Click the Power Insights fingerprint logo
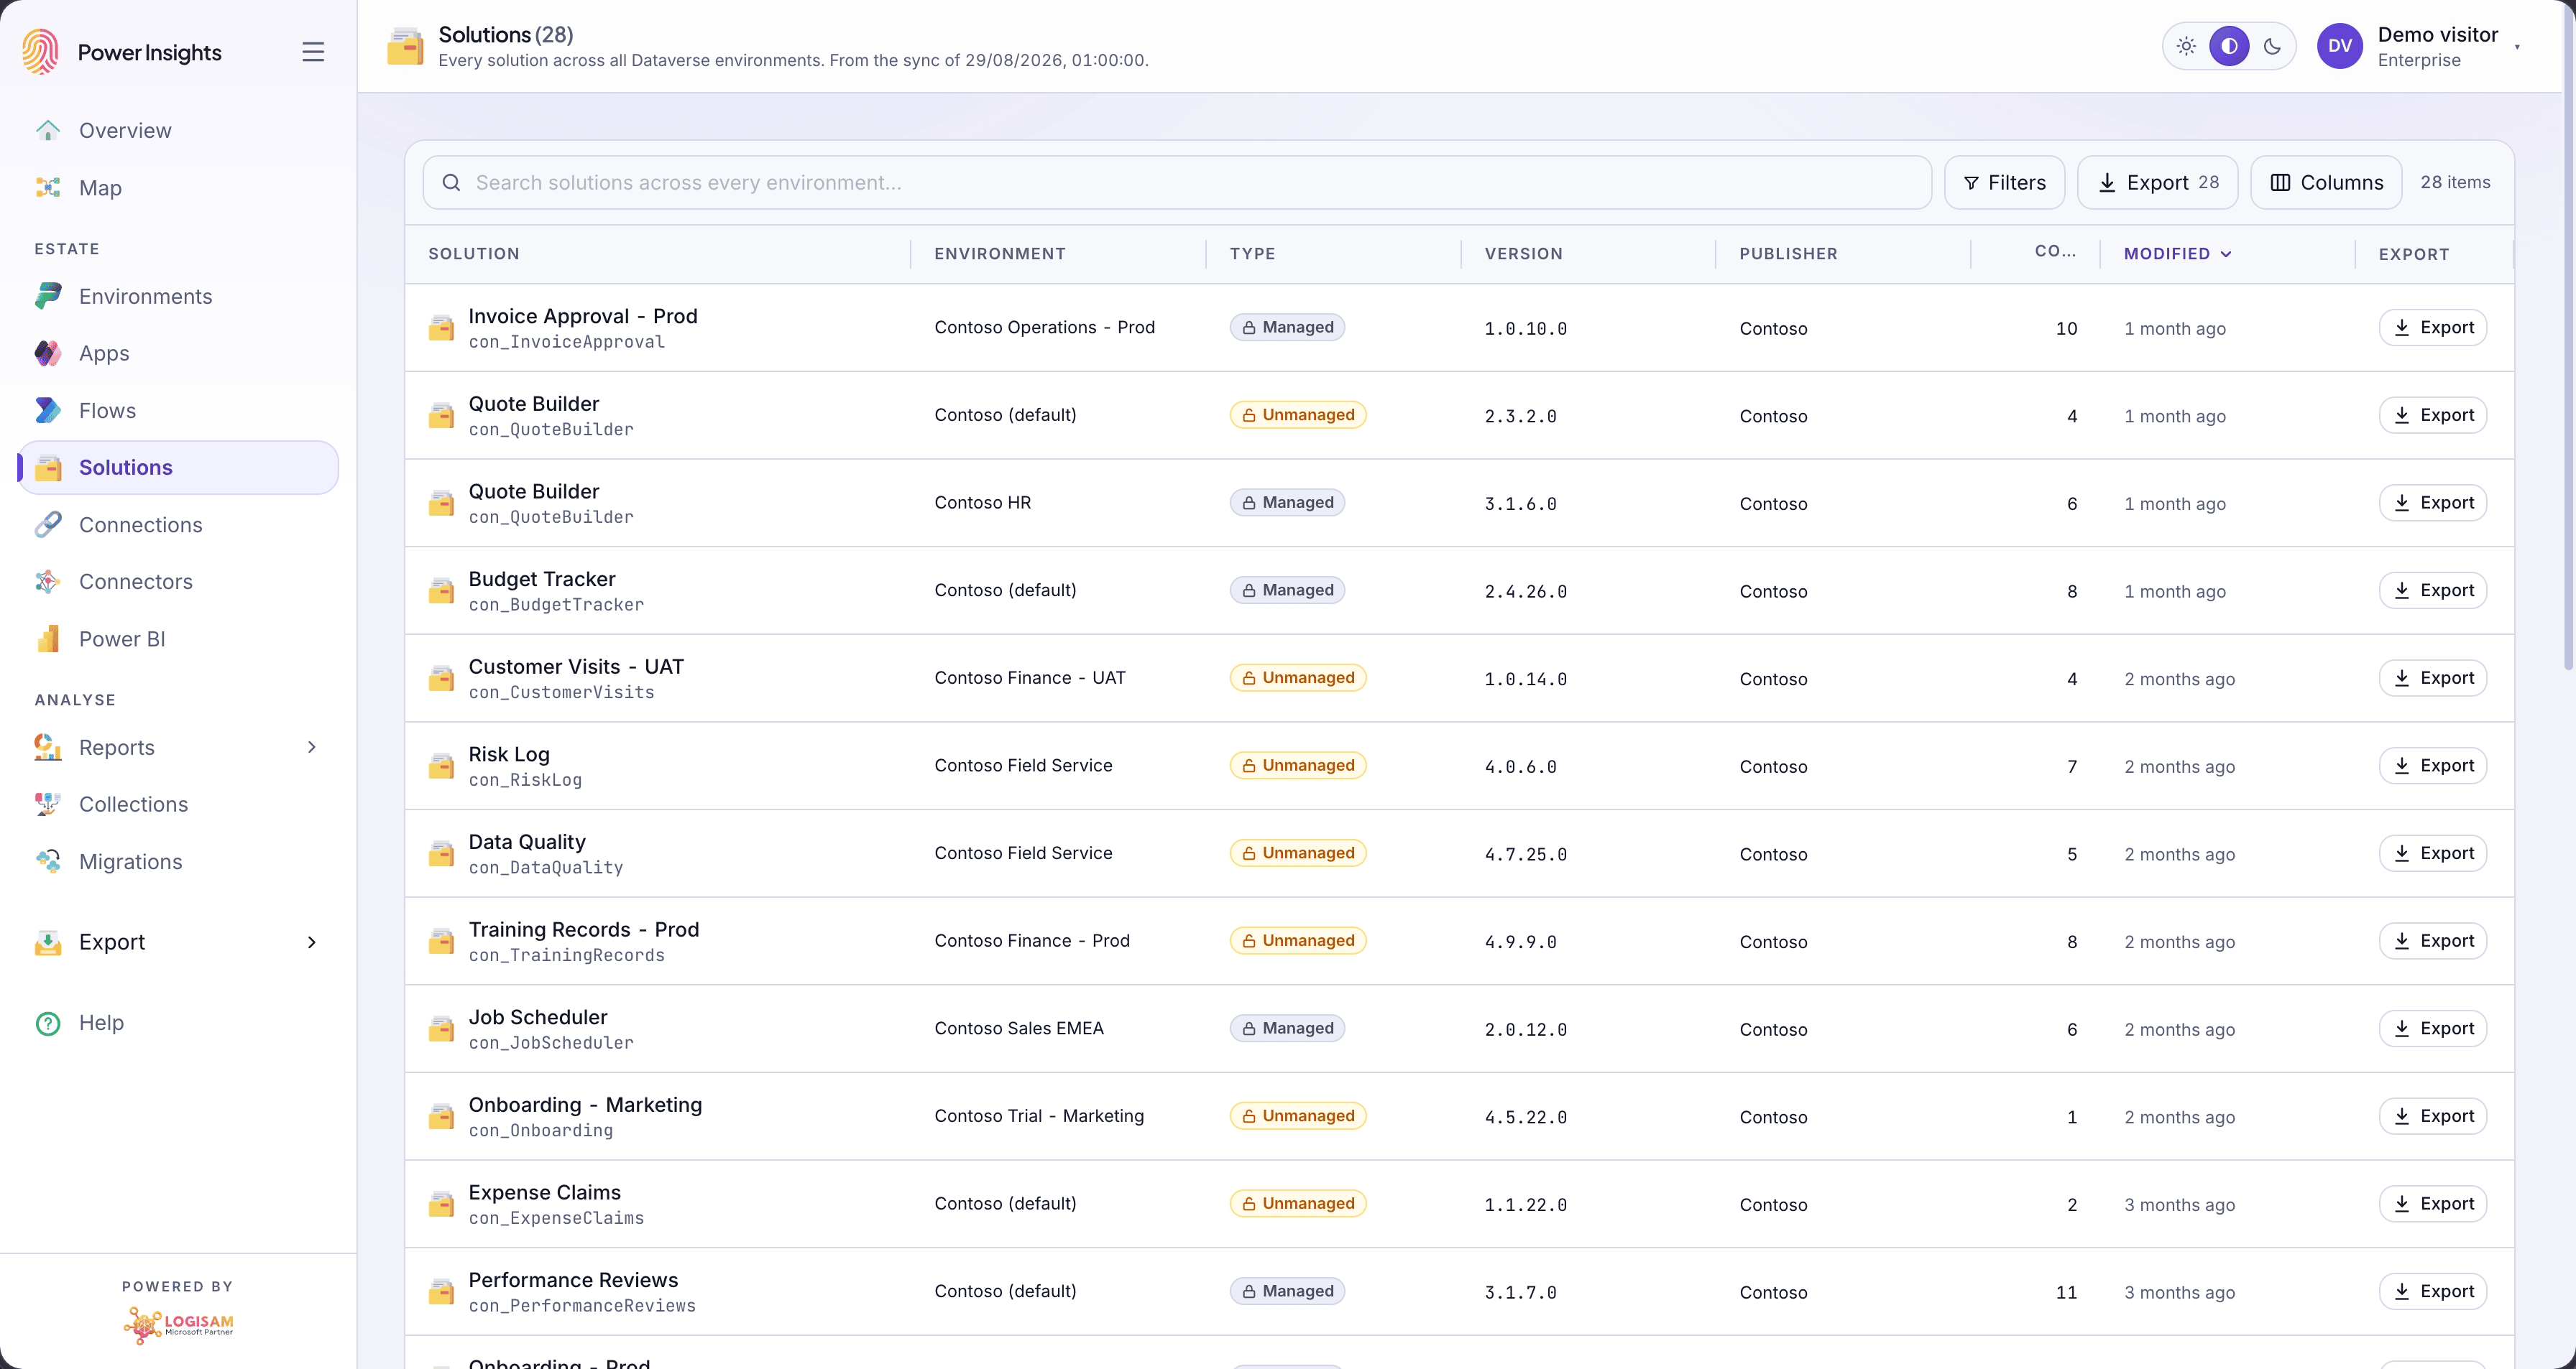 [41, 51]
